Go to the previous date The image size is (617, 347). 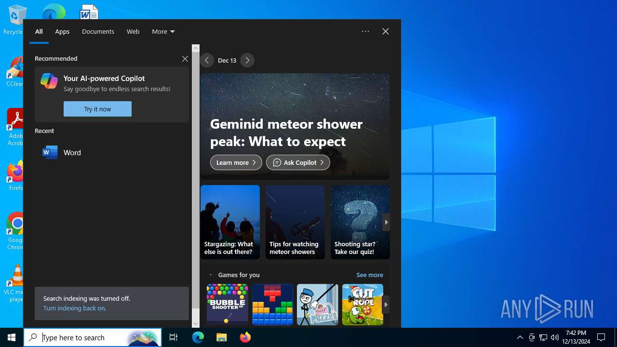[x=207, y=60]
